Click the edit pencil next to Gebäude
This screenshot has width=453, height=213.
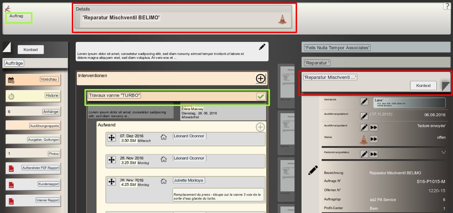364,102
